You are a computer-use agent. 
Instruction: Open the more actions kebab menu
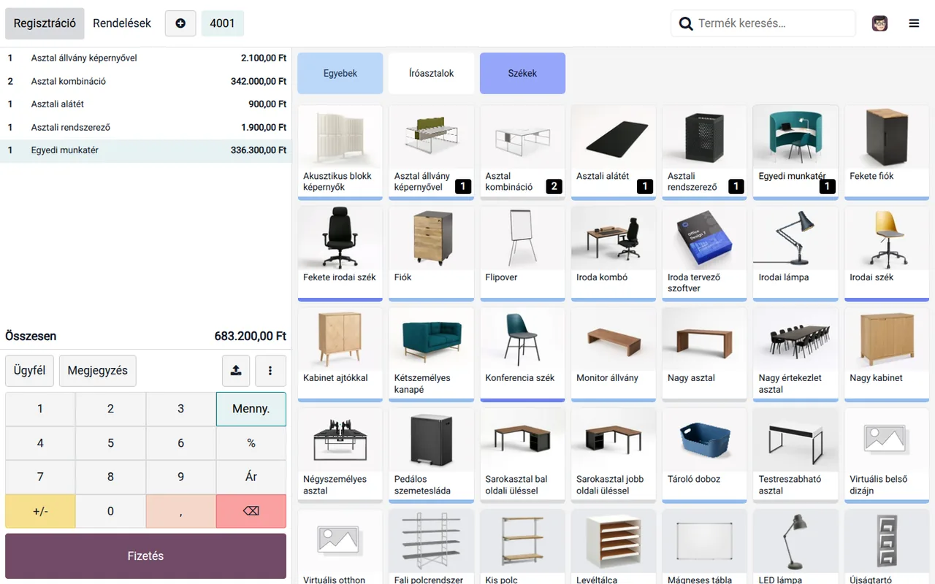[270, 371]
